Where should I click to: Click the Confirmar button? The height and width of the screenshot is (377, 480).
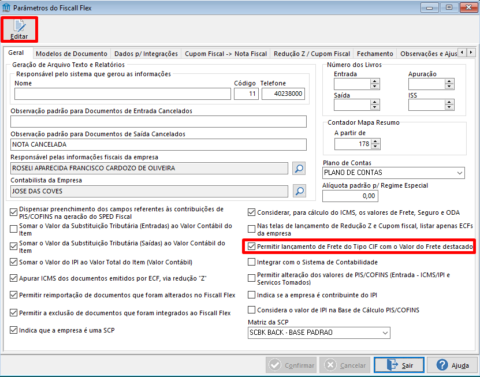[x=291, y=365]
